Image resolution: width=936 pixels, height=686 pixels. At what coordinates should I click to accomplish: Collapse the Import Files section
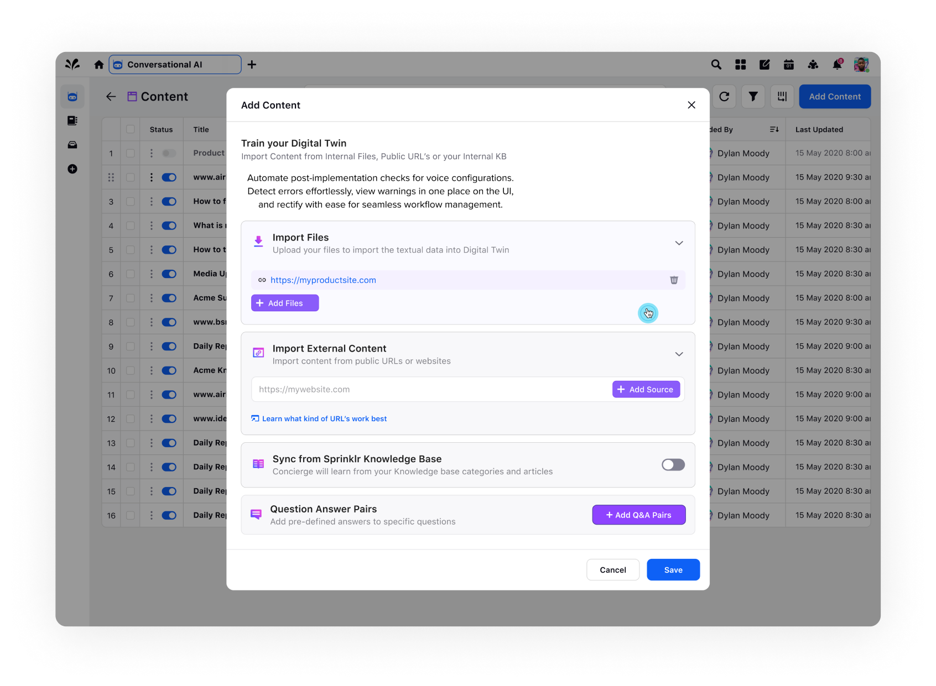point(679,243)
